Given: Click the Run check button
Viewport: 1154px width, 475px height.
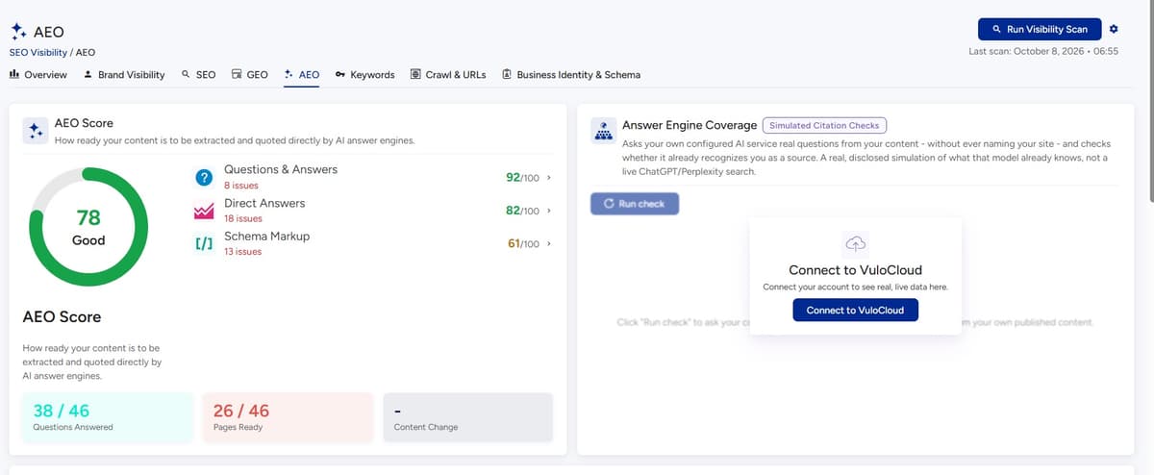Looking at the screenshot, I should [x=634, y=204].
